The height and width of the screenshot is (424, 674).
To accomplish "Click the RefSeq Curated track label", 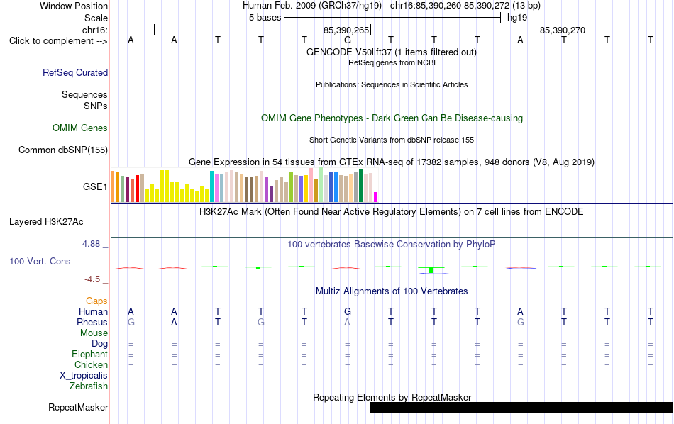I will pos(75,72).
